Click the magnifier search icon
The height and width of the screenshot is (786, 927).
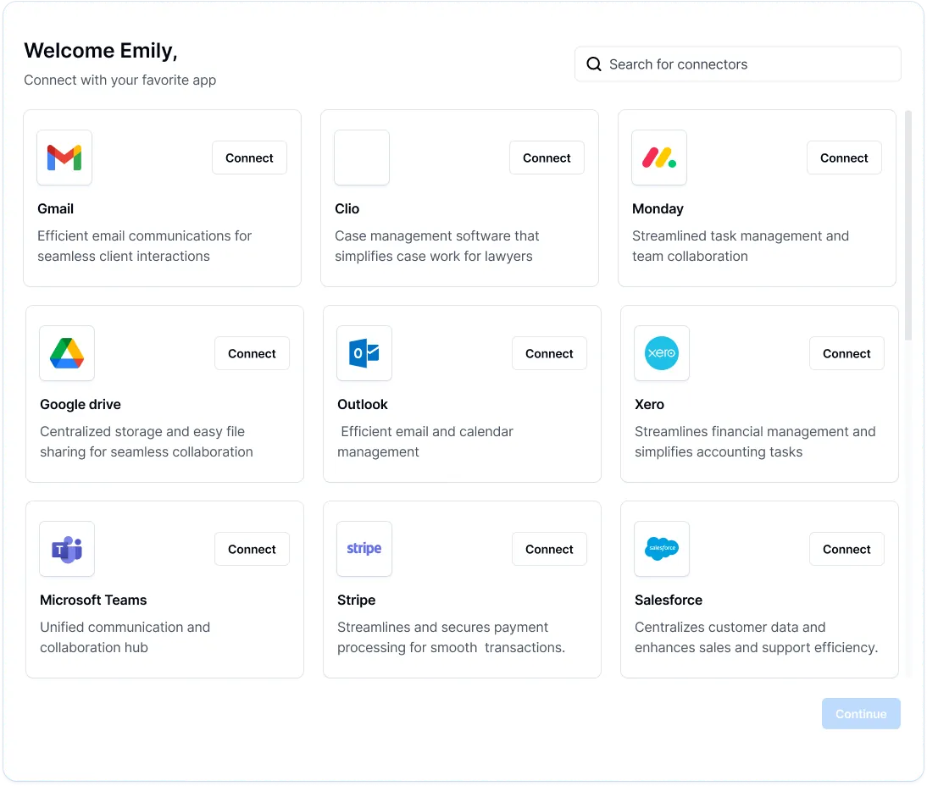tap(593, 64)
